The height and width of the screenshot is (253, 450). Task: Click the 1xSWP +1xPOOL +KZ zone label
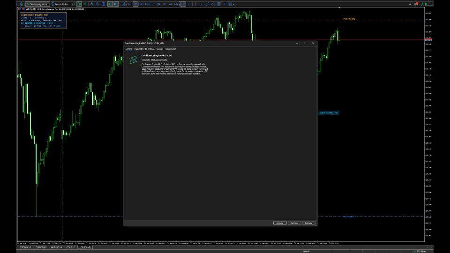click(x=329, y=113)
